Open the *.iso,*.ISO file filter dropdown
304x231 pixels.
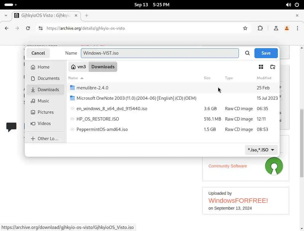coord(261,150)
